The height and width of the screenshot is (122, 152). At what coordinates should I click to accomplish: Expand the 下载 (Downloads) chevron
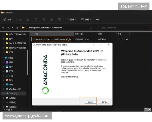[4, 76]
